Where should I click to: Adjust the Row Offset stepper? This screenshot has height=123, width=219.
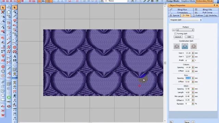click(x=193, y=82)
